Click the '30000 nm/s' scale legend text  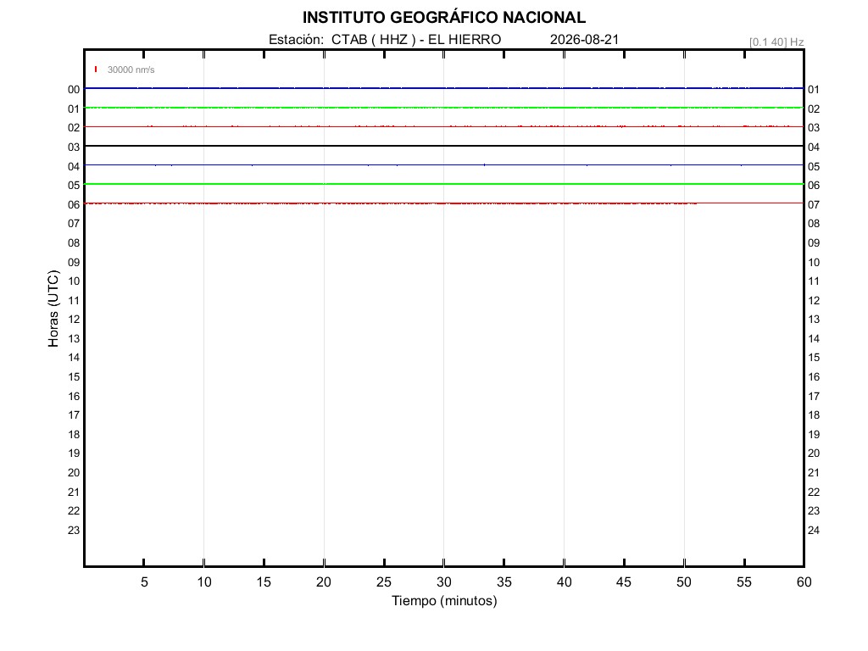click(x=131, y=70)
